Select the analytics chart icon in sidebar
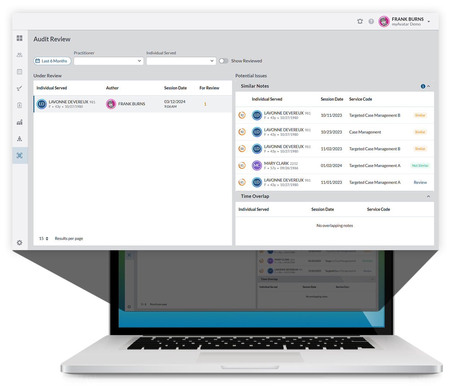451x390 pixels. point(19,122)
